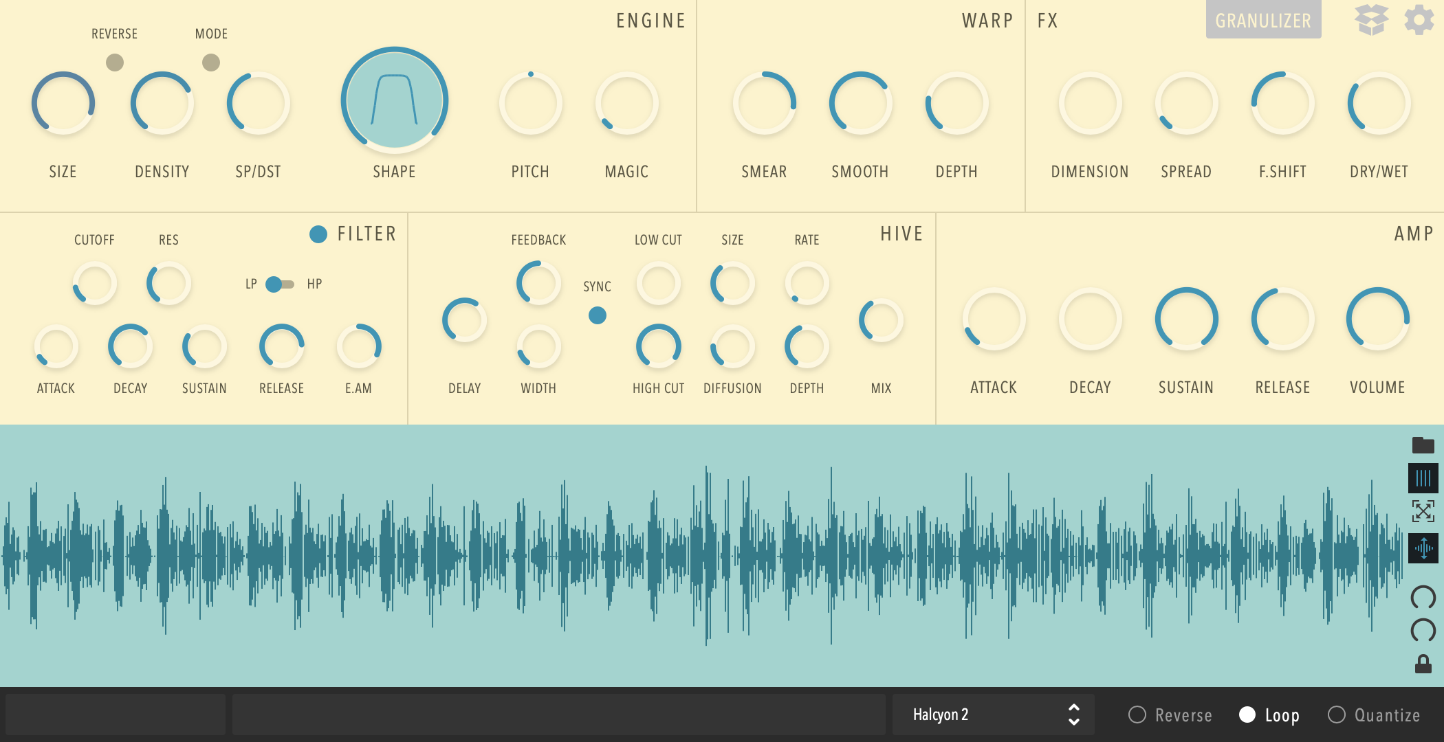Select the vertical bars slice view icon

[1423, 478]
